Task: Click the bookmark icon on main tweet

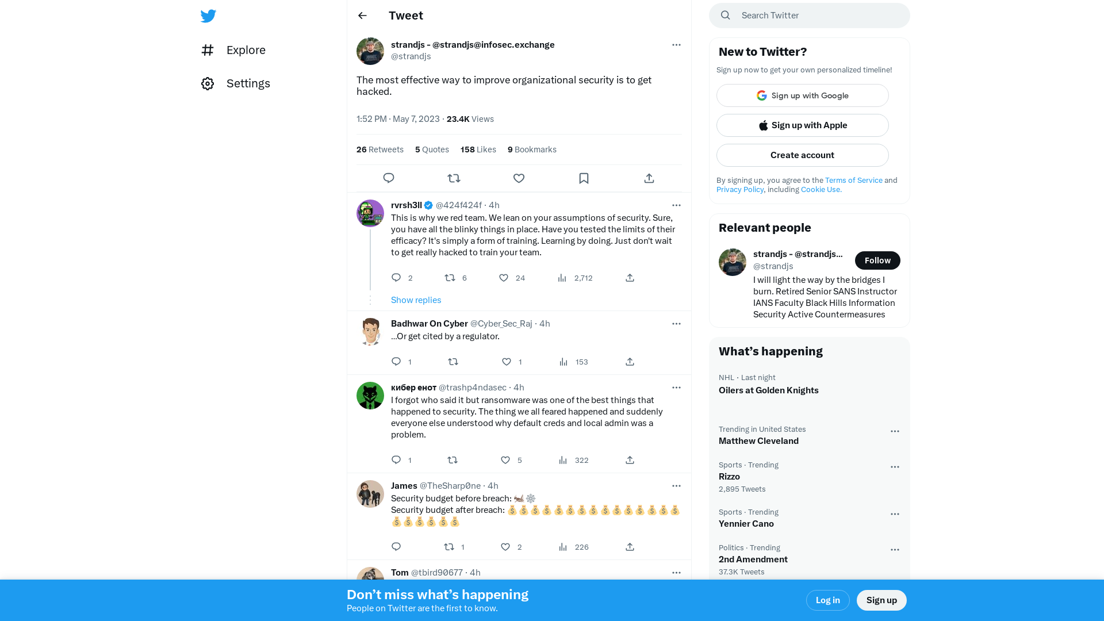Action: [584, 178]
